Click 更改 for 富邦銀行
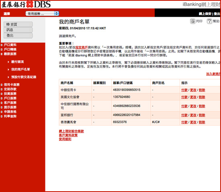Screen dimensions: 221x192 pyautogui.click(x=193, y=115)
